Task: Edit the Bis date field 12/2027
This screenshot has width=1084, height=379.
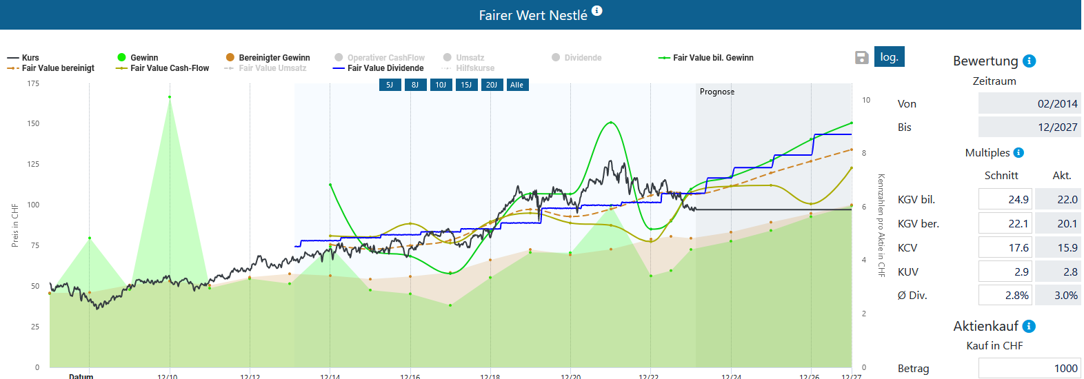Action: tap(1030, 127)
